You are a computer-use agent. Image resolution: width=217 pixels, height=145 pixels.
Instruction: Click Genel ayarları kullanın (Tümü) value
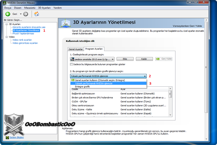point(136,101)
